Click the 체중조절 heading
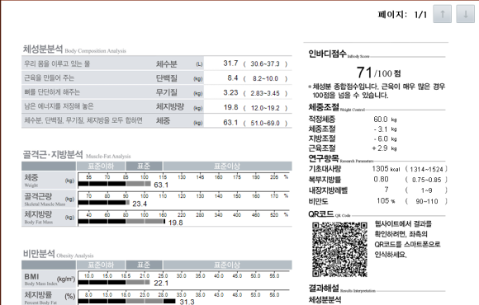The height and width of the screenshot is (305, 479). [x=324, y=107]
